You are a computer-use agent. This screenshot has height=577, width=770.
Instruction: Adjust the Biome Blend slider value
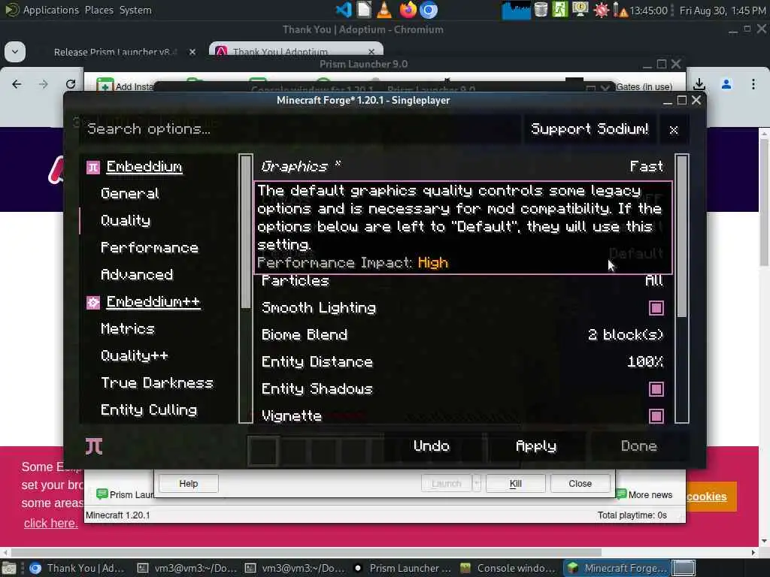tap(625, 334)
